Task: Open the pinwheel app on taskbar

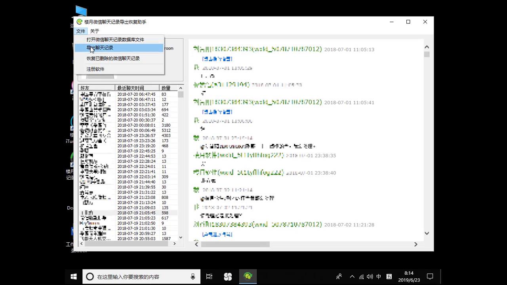Action: 228,277
